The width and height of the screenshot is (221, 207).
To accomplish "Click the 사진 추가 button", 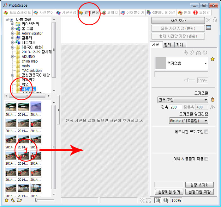I will click(178, 21).
